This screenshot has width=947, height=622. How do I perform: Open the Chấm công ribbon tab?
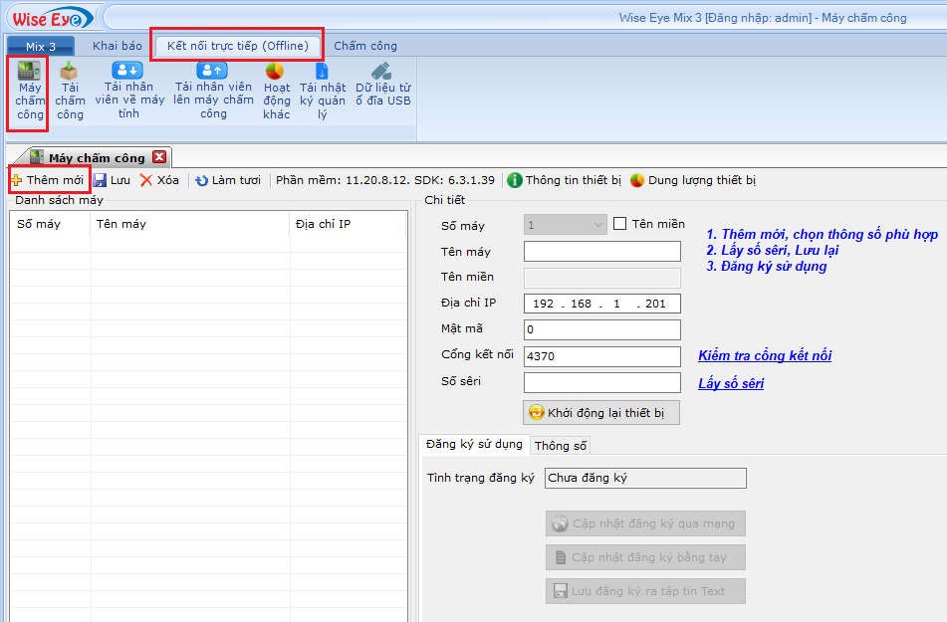[x=365, y=46]
